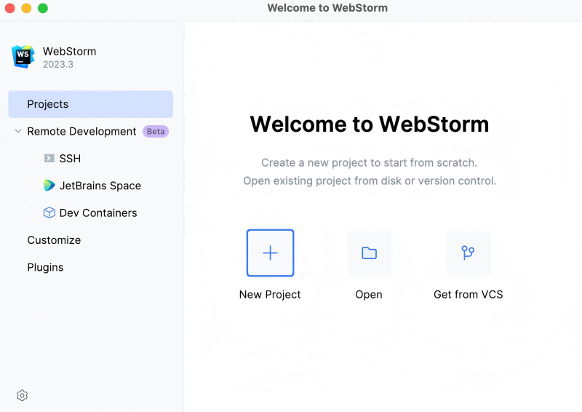Switch to the Customize tab
Screen dimensions: 582x412
(54, 240)
